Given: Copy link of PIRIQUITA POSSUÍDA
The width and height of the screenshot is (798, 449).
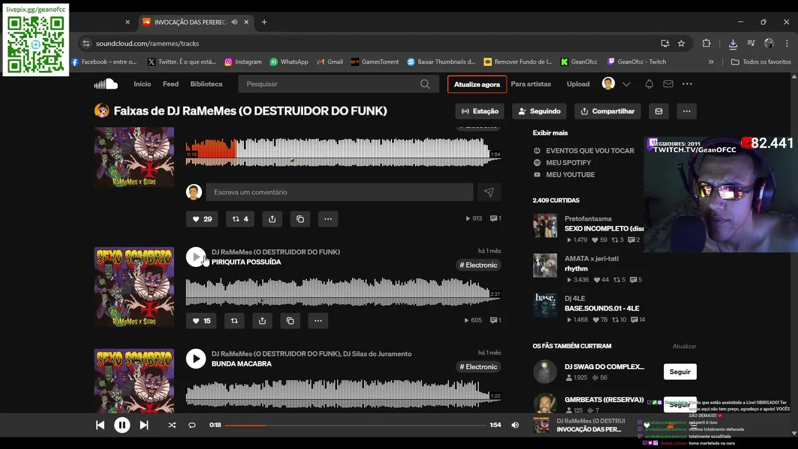Looking at the screenshot, I should coord(290,321).
